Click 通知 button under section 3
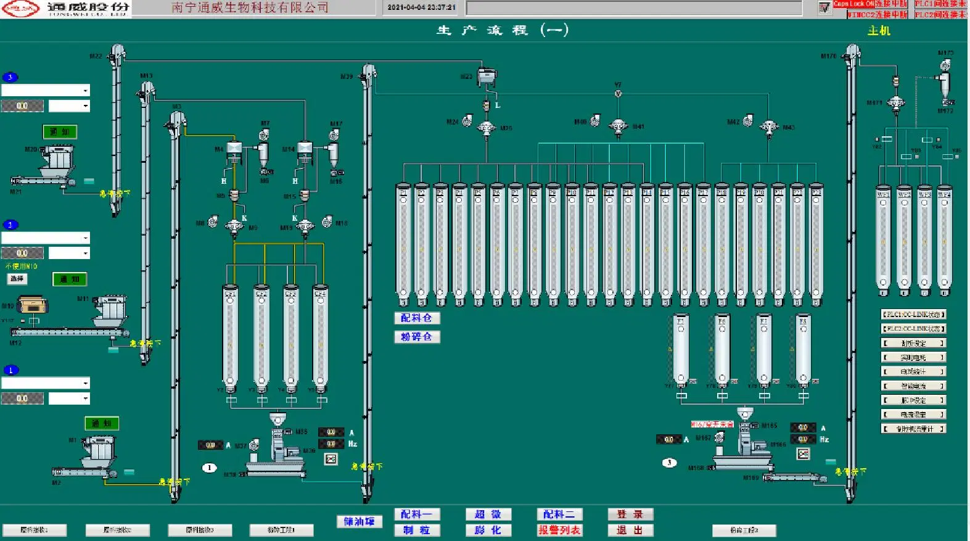Screen dimensions: 970x541 (60, 131)
